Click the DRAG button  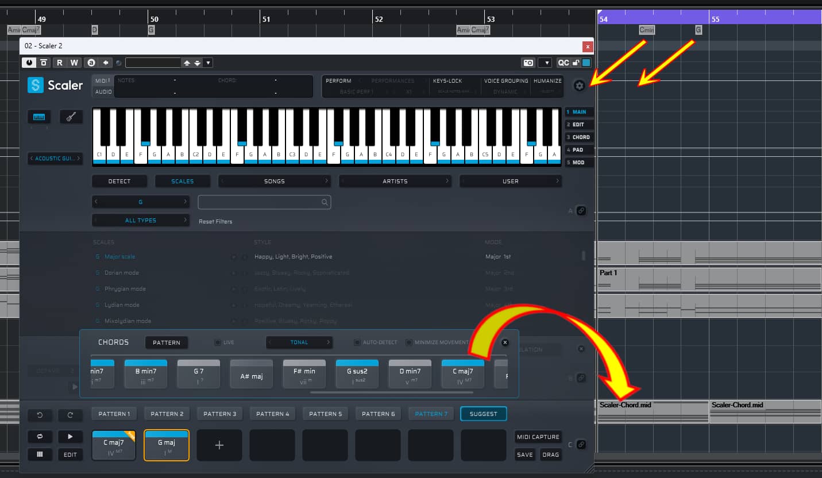(550, 454)
